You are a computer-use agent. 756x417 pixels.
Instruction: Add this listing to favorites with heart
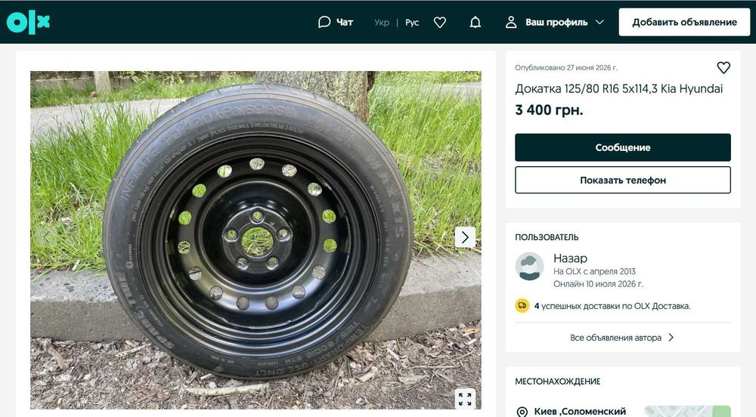click(x=723, y=68)
